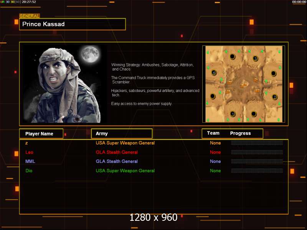Click the Team value None for Dio
This screenshot has width=307, height=230.
(x=215, y=171)
